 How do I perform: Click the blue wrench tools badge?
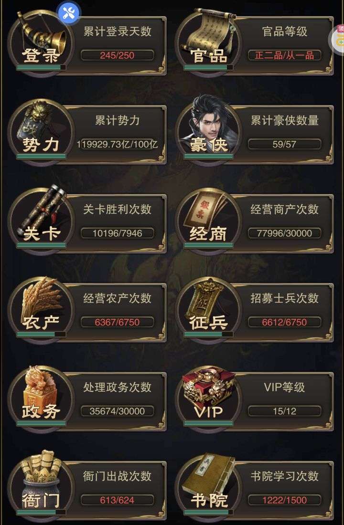pyautogui.click(x=69, y=12)
